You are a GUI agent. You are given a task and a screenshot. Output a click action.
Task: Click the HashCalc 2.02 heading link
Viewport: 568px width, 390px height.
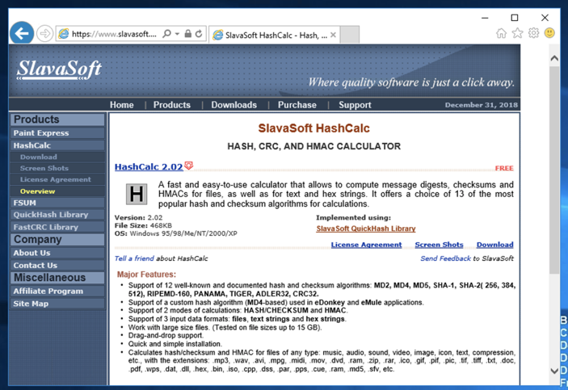tap(149, 166)
